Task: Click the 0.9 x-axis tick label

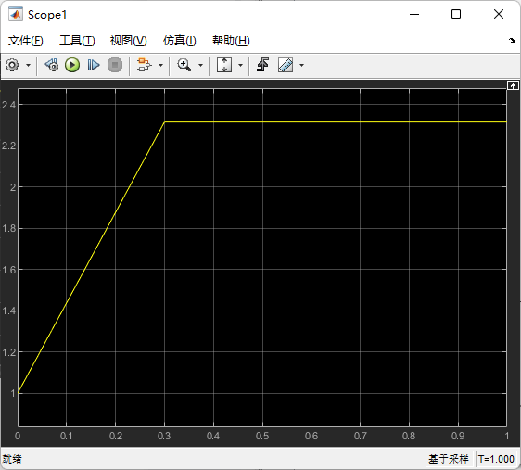Action: pyautogui.click(x=458, y=436)
